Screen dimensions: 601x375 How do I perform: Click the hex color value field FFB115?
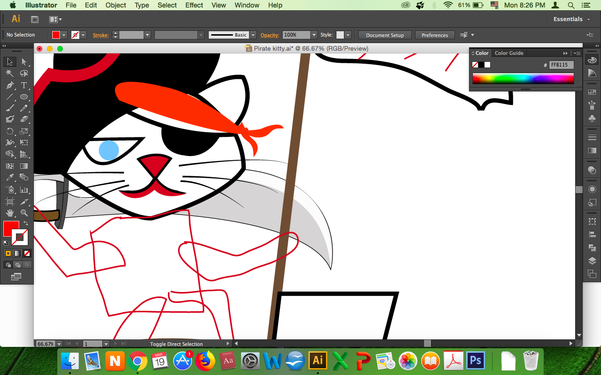coord(562,65)
